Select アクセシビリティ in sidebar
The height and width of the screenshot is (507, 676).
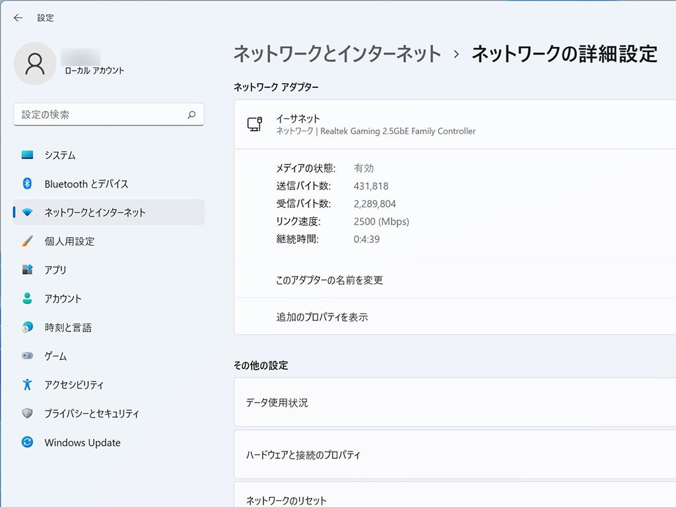pos(74,385)
